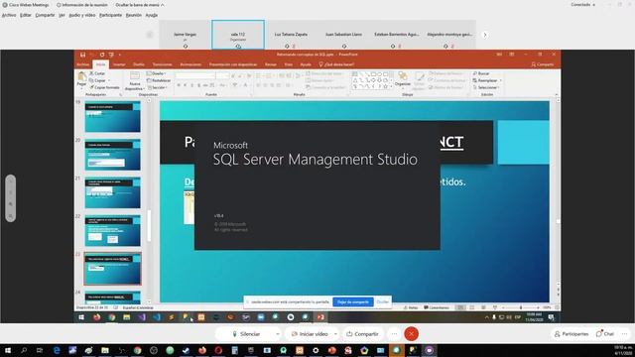Select slide 22 thumbnail

coord(112,231)
